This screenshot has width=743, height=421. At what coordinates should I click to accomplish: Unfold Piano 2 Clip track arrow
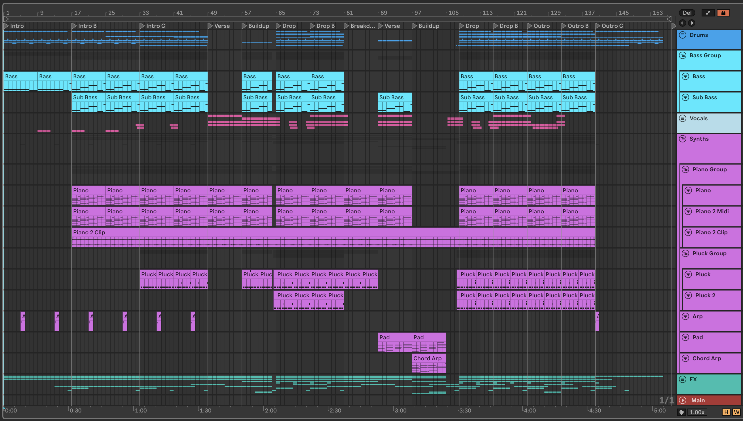point(688,232)
